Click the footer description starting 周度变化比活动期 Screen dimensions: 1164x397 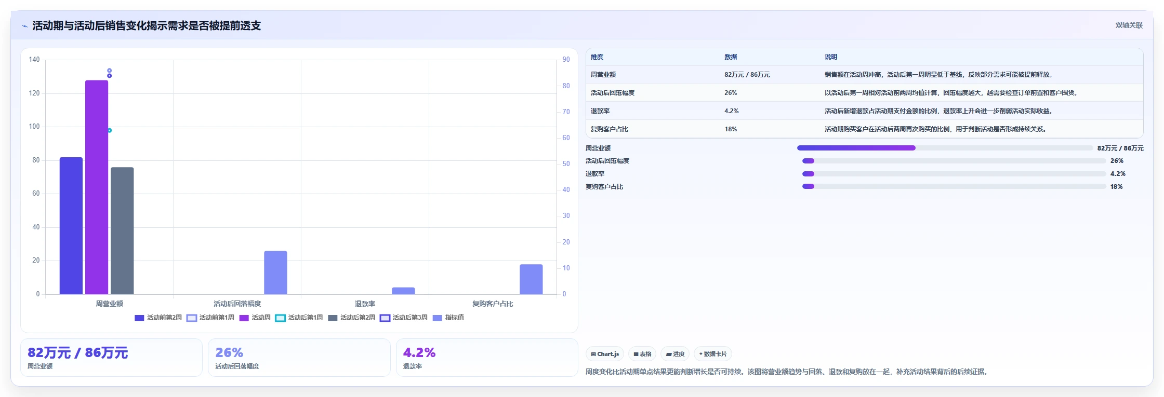point(788,372)
